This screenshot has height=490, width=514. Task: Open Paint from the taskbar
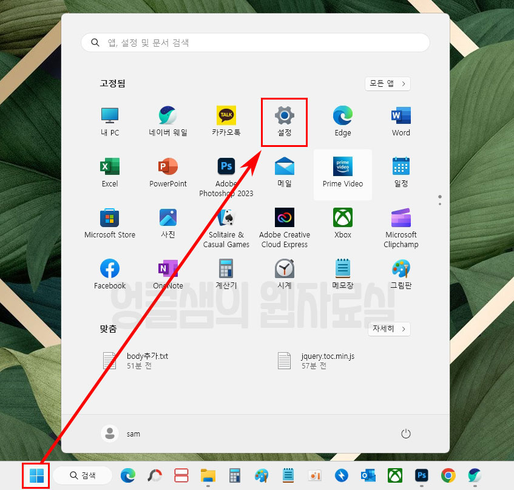(x=262, y=475)
